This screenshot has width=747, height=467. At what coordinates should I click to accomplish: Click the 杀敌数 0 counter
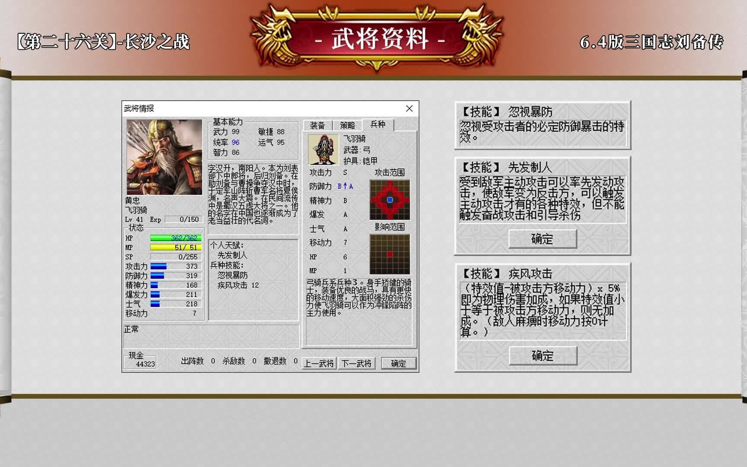[x=239, y=361]
